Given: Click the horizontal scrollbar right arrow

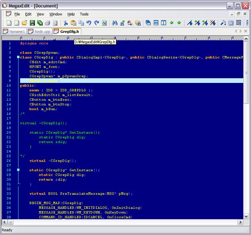Looking at the screenshot, I should 240,222.
